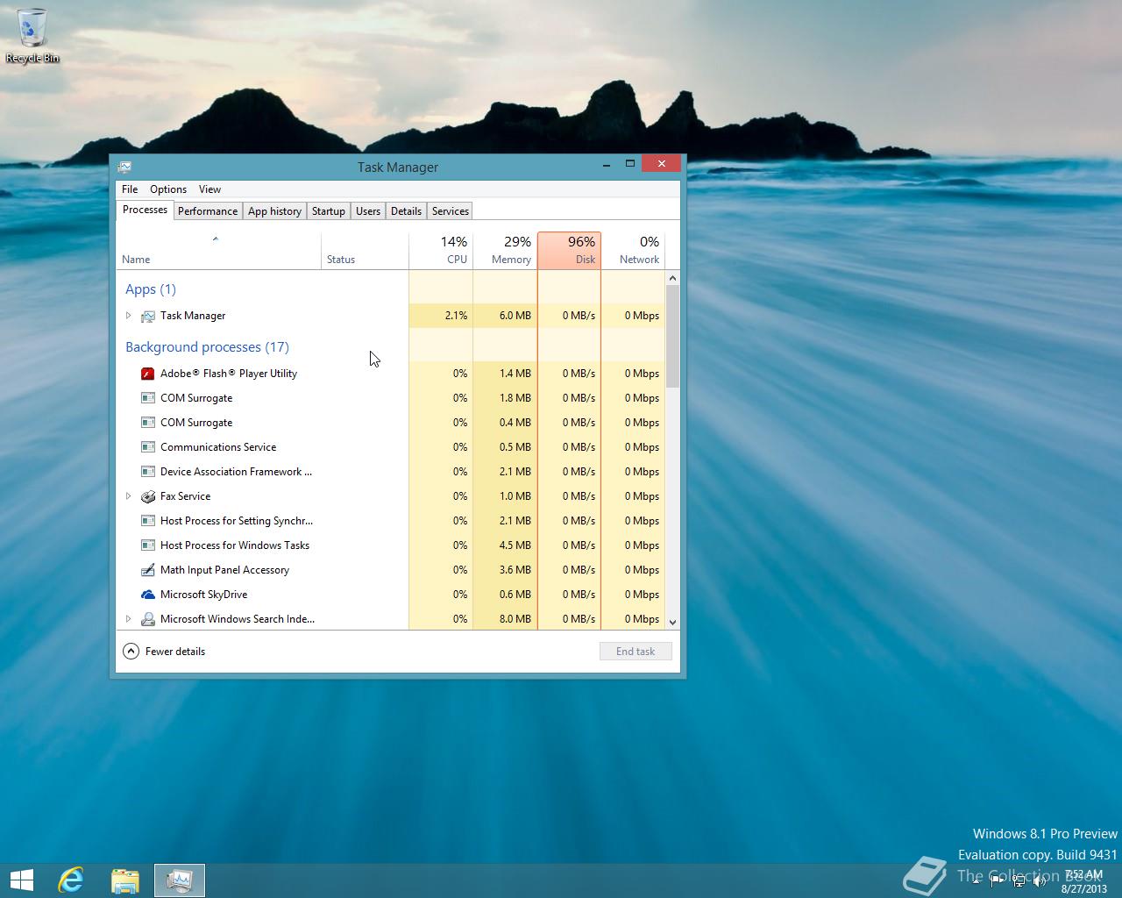1122x898 pixels.
Task: Click the first COM Surrogate icon
Action: (148, 398)
